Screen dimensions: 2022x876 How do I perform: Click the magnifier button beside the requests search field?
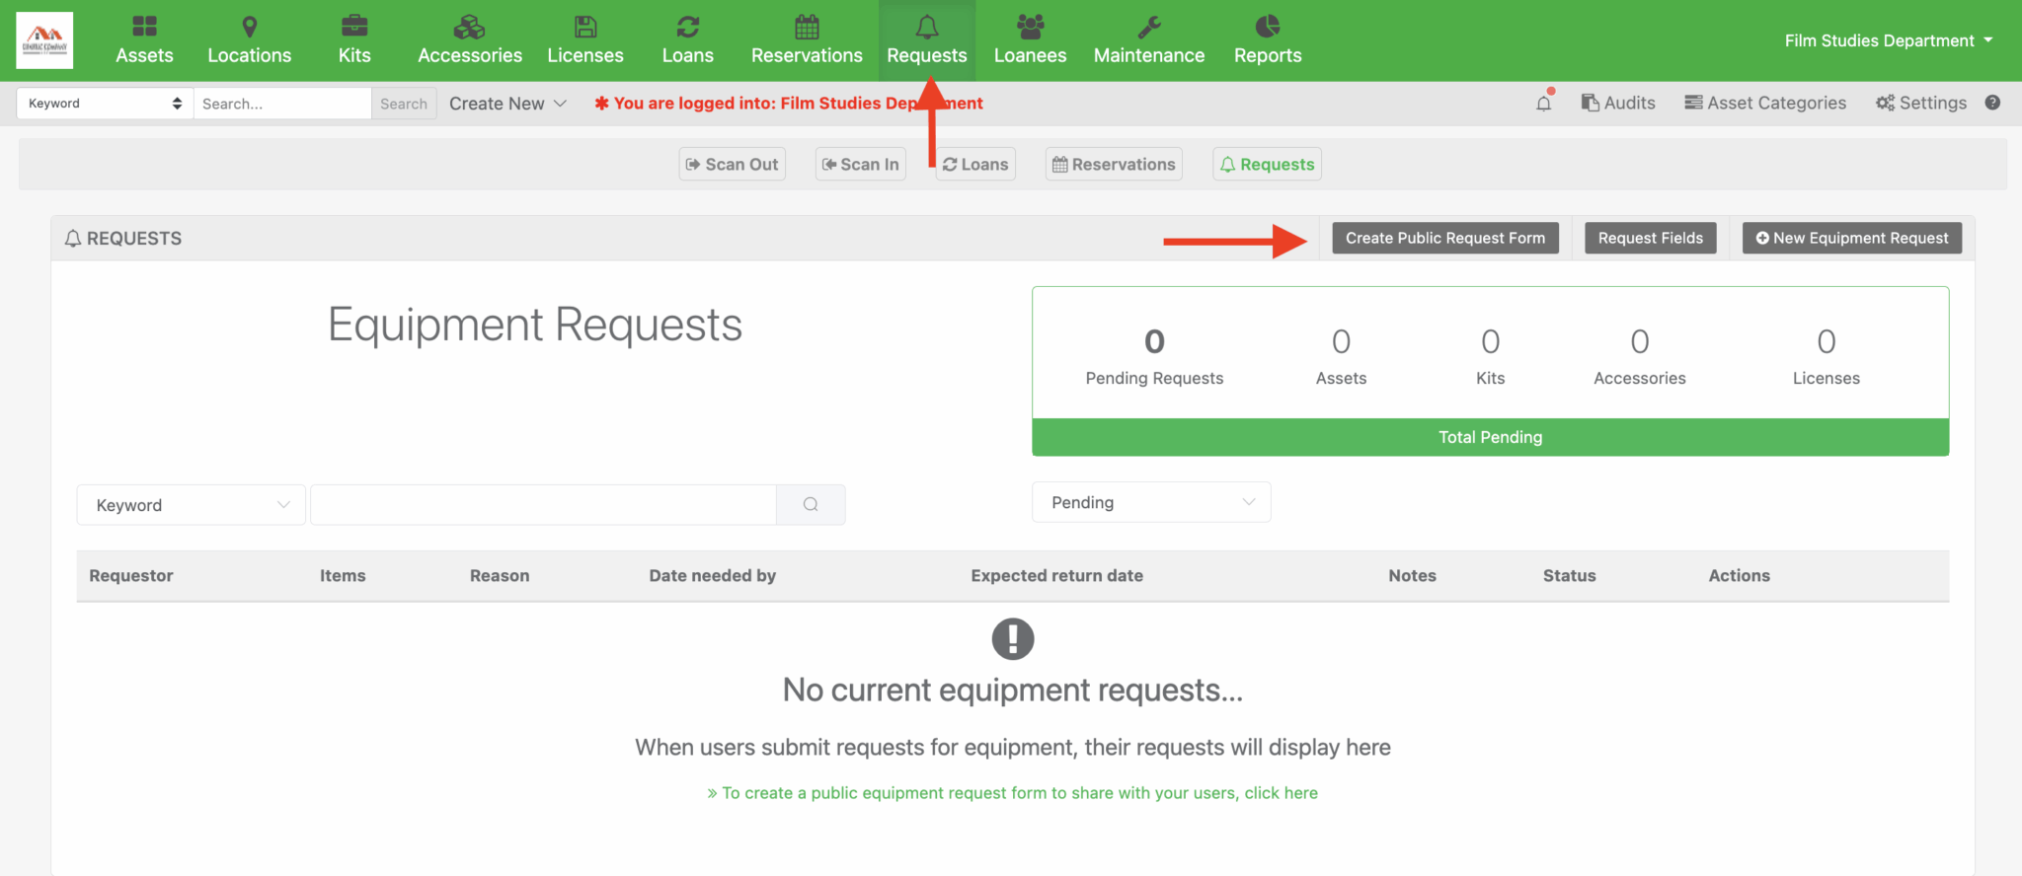click(x=811, y=504)
